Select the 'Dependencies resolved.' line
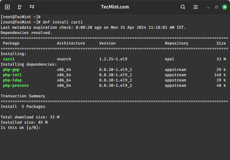Screen dimensions: 230x160 tap(26, 33)
